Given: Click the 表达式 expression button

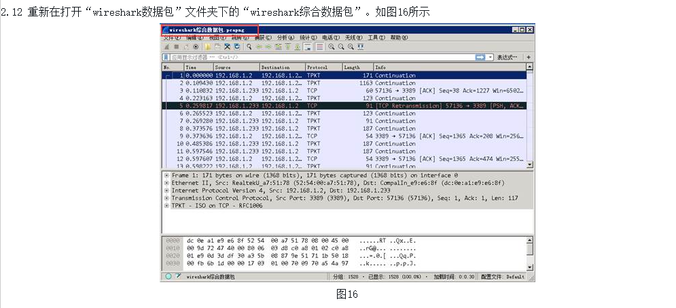Looking at the screenshot, I should (508, 57).
